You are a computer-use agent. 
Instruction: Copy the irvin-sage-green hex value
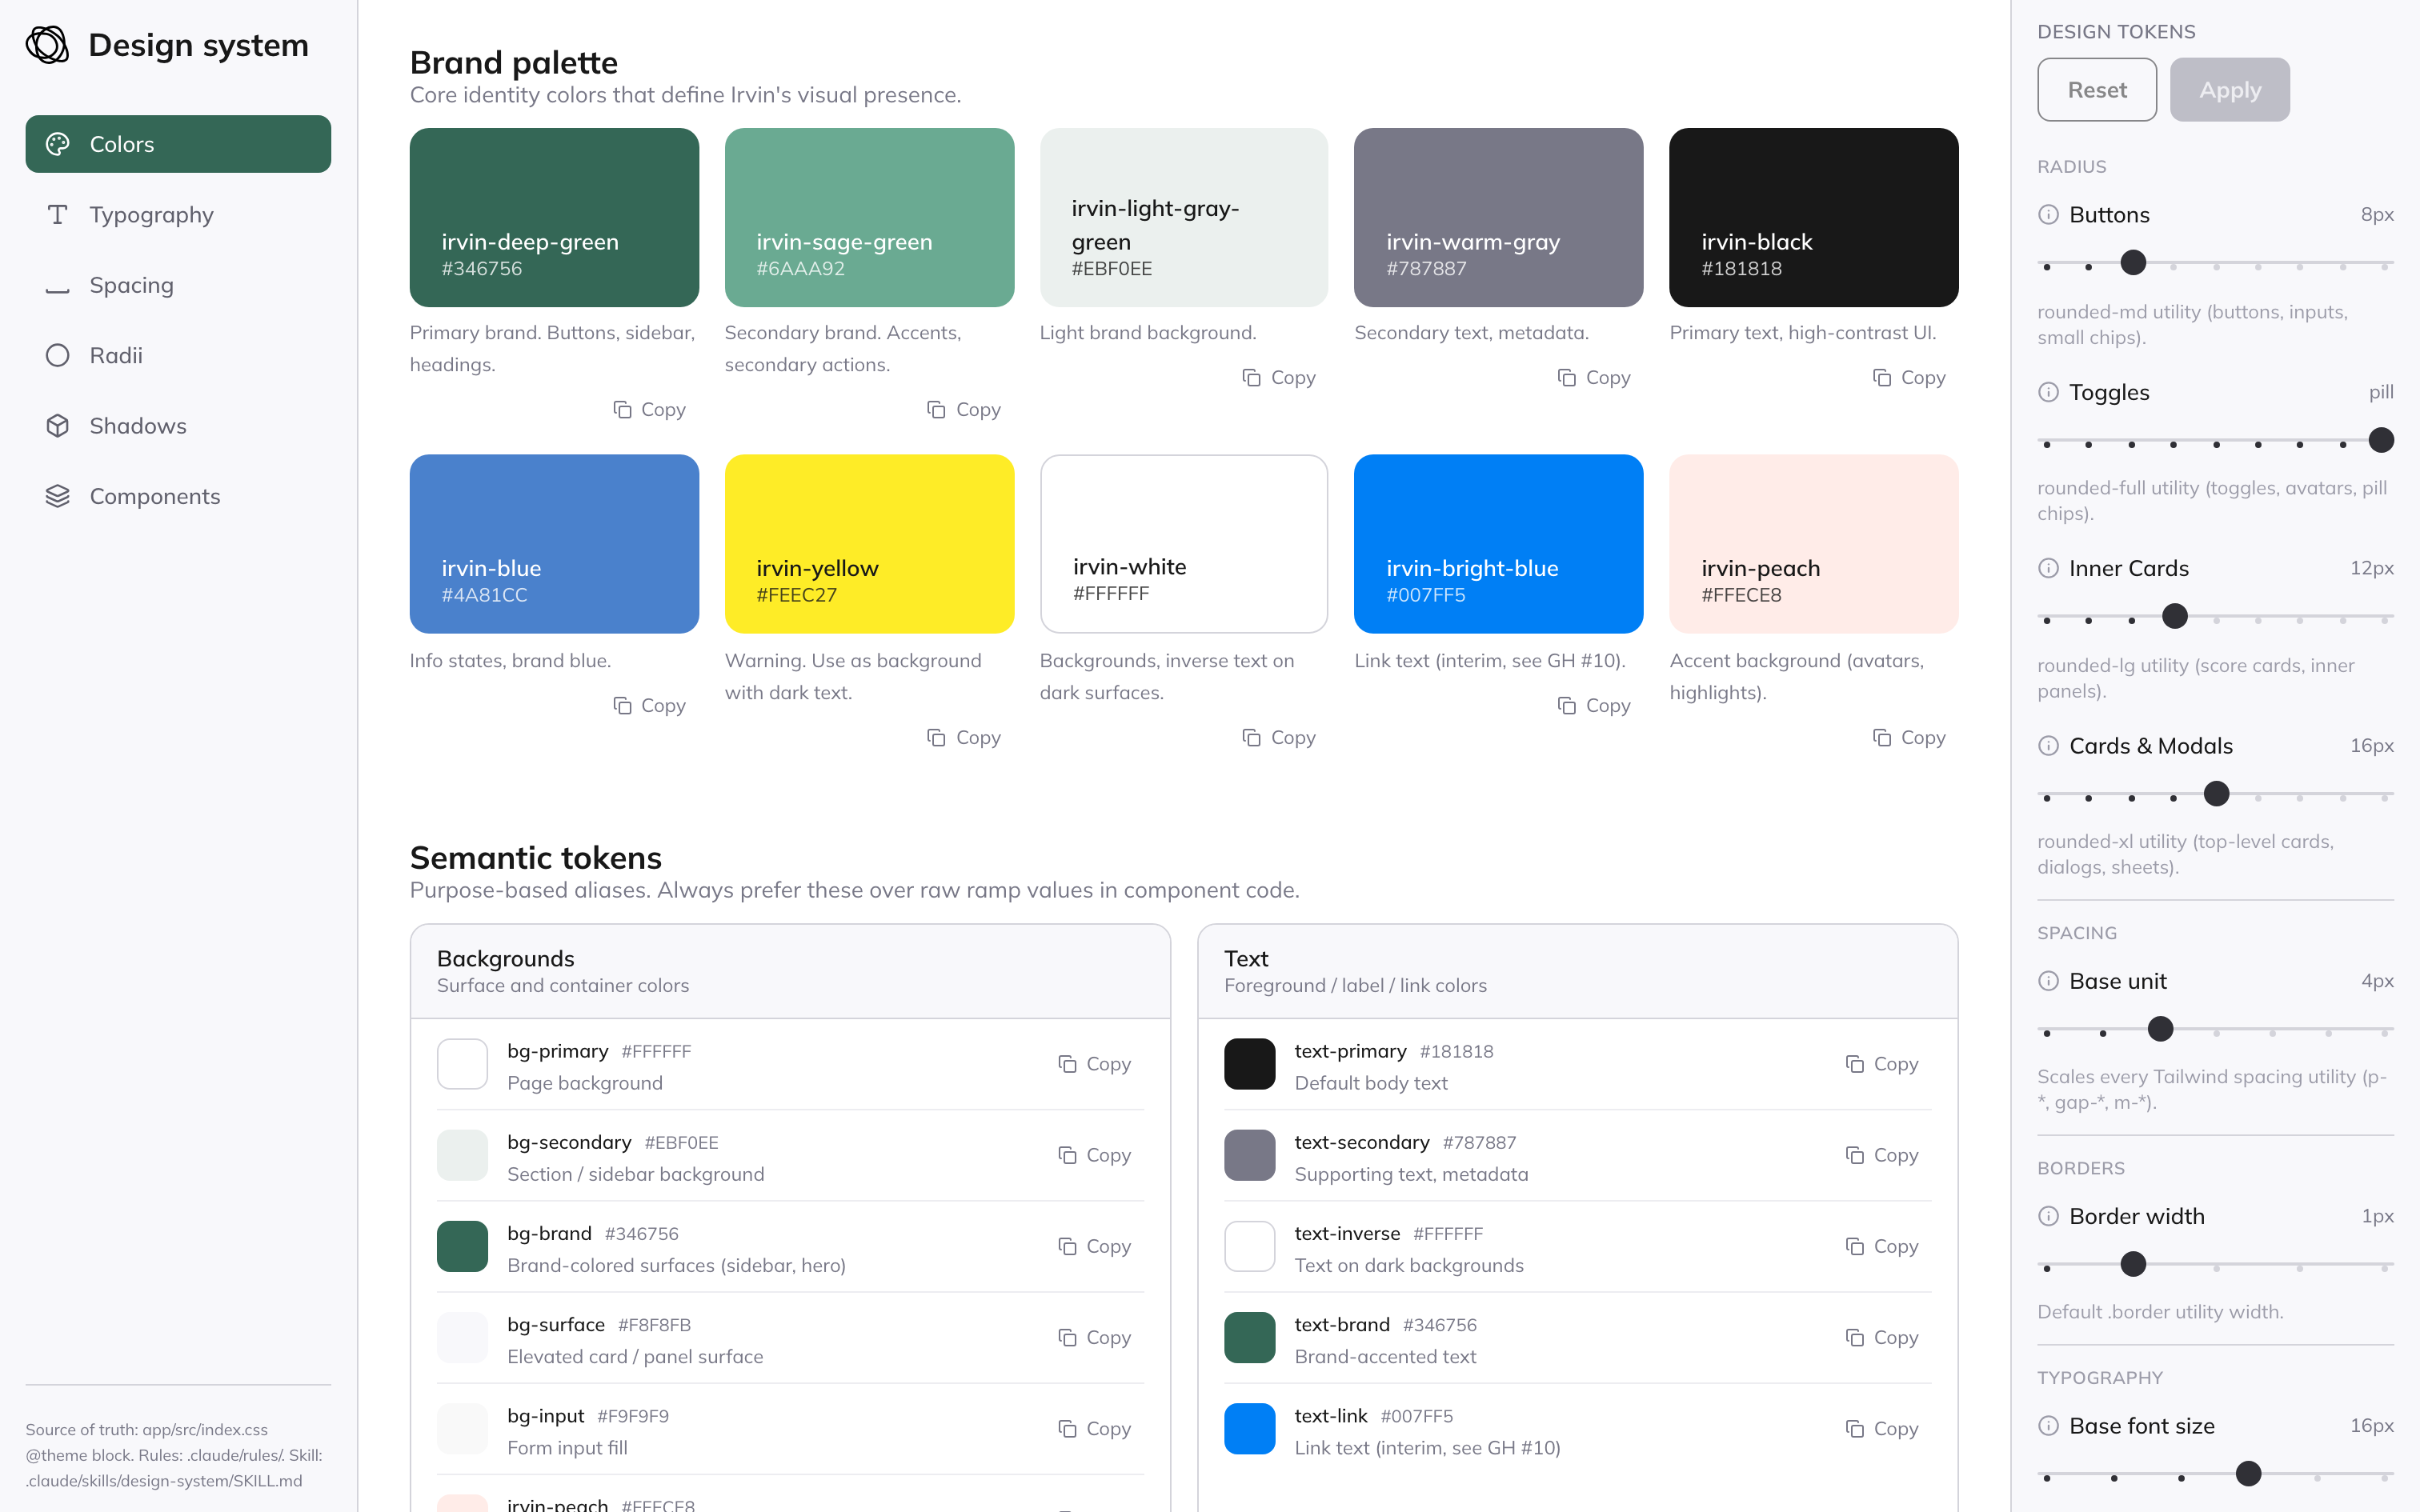(x=964, y=409)
